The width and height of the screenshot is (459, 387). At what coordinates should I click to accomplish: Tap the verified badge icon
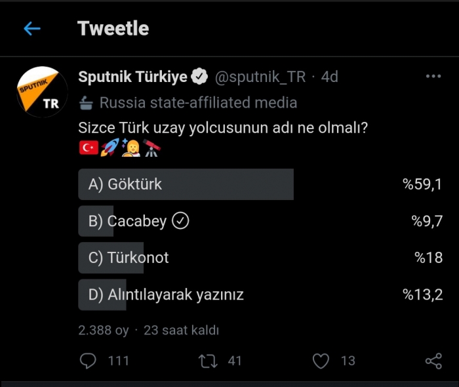[x=200, y=77]
